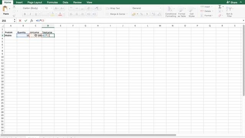Open Conditional Formatting

(171, 11)
